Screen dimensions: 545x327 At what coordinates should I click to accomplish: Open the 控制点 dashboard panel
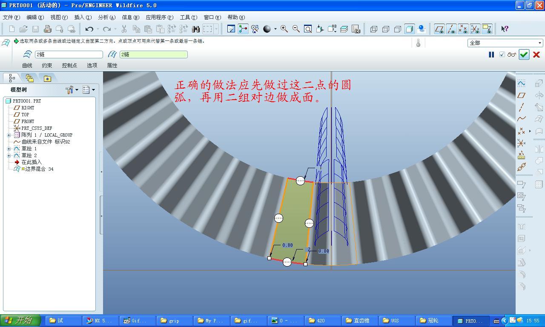(69, 66)
